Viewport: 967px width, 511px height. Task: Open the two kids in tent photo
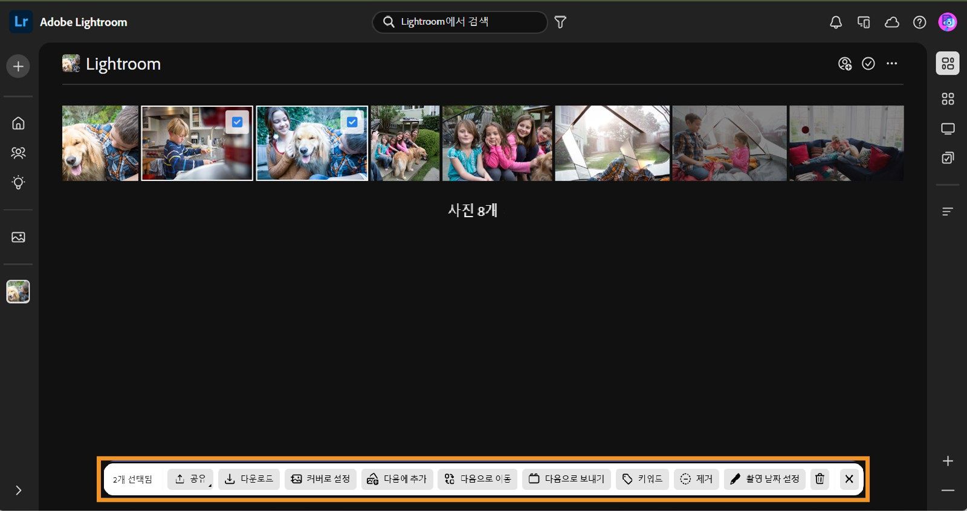[x=729, y=143]
